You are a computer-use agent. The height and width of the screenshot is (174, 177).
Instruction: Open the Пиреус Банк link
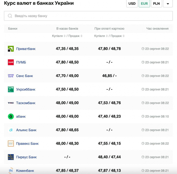coord(26,157)
